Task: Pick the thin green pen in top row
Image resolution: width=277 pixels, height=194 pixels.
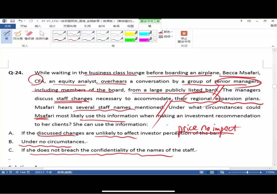Action: pyautogui.click(x=102, y=33)
